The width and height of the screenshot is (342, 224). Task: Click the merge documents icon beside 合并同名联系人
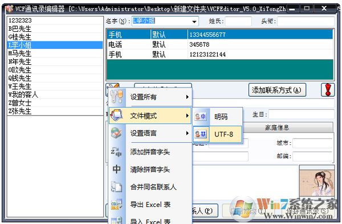pyautogui.click(x=116, y=187)
